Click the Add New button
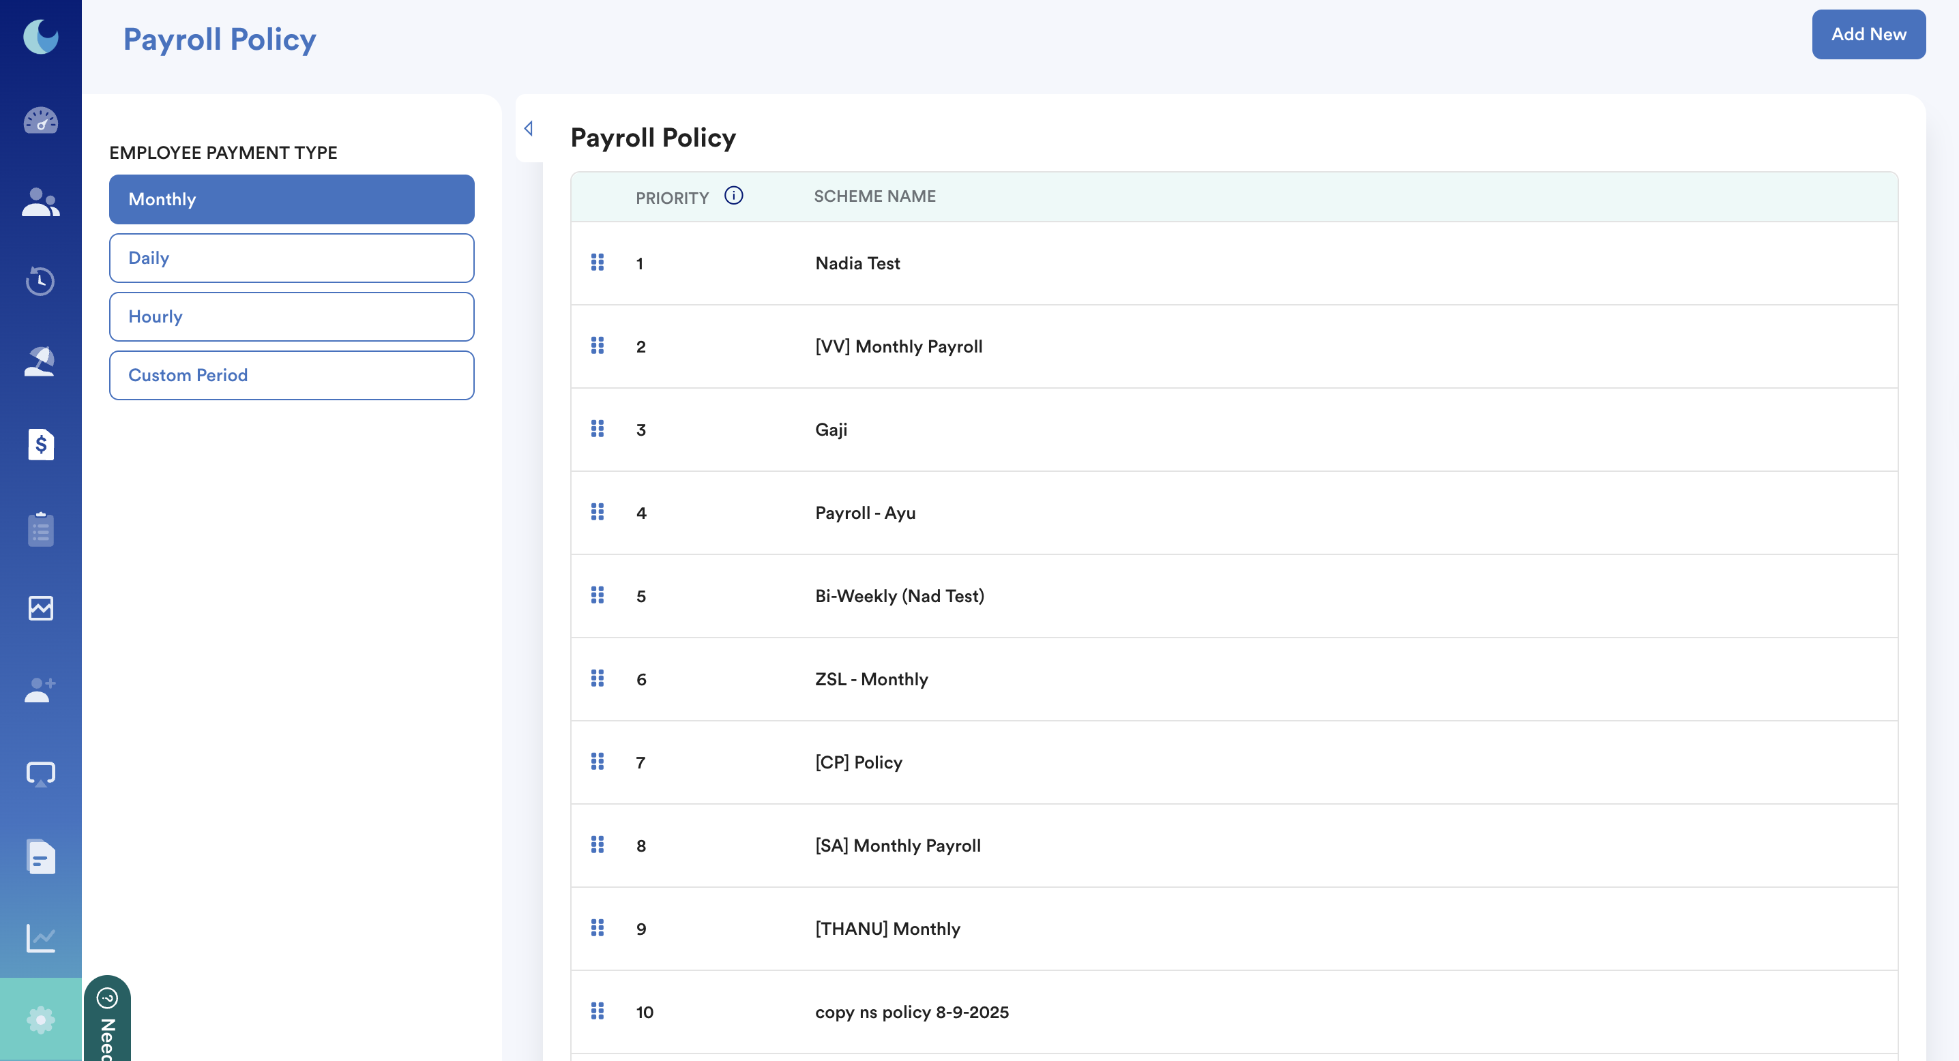 pos(1868,34)
